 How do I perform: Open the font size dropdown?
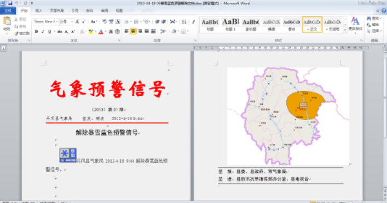[66, 22]
